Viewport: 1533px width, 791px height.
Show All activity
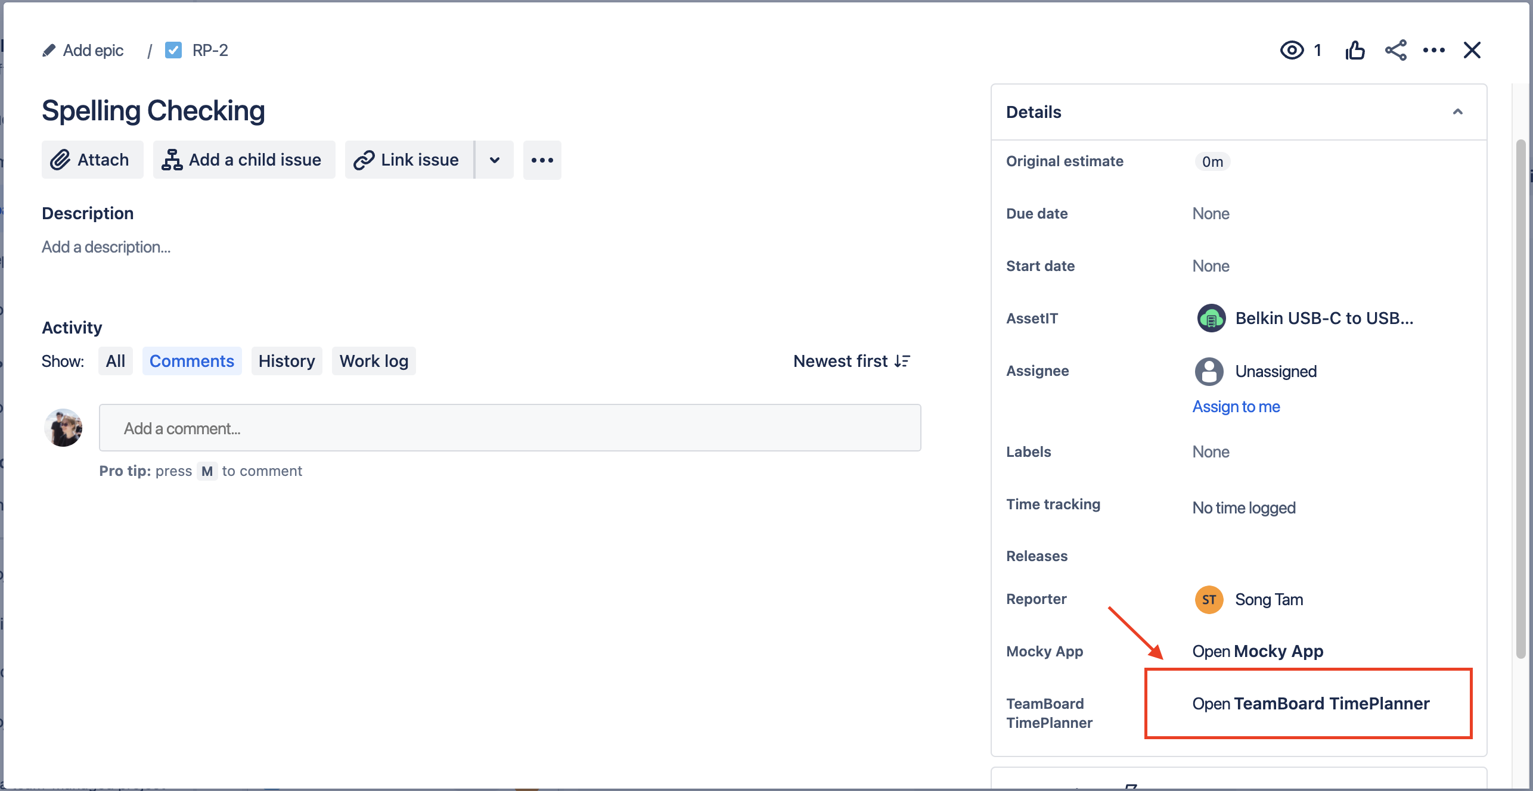coord(116,361)
